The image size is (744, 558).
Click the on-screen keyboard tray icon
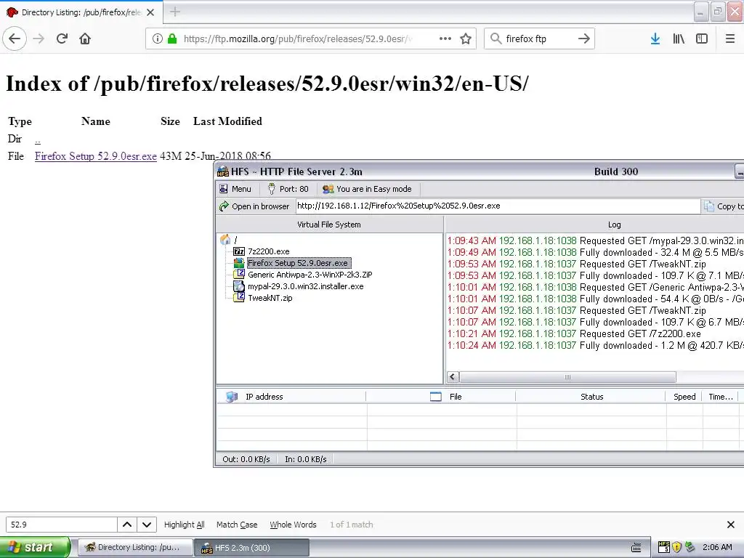tap(636, 547)
